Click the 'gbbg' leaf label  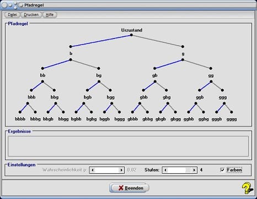(147, 119)
